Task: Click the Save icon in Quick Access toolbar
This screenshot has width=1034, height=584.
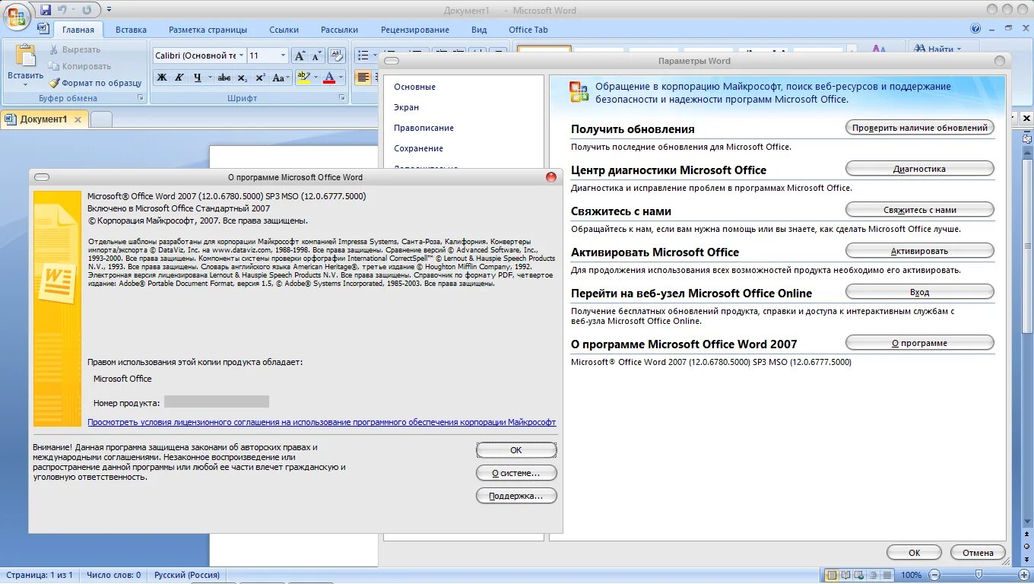Action: tap(46, 10)
